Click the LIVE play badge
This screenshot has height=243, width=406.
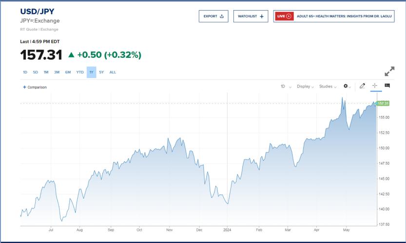point(284,16)
